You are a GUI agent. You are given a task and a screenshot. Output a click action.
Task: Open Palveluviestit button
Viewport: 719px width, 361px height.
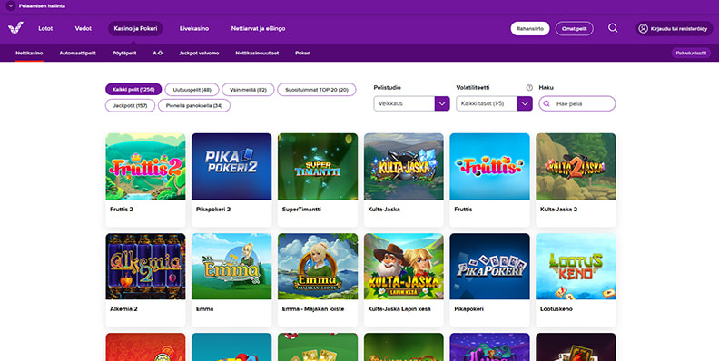pyautogui.click(x=691, y=54)
